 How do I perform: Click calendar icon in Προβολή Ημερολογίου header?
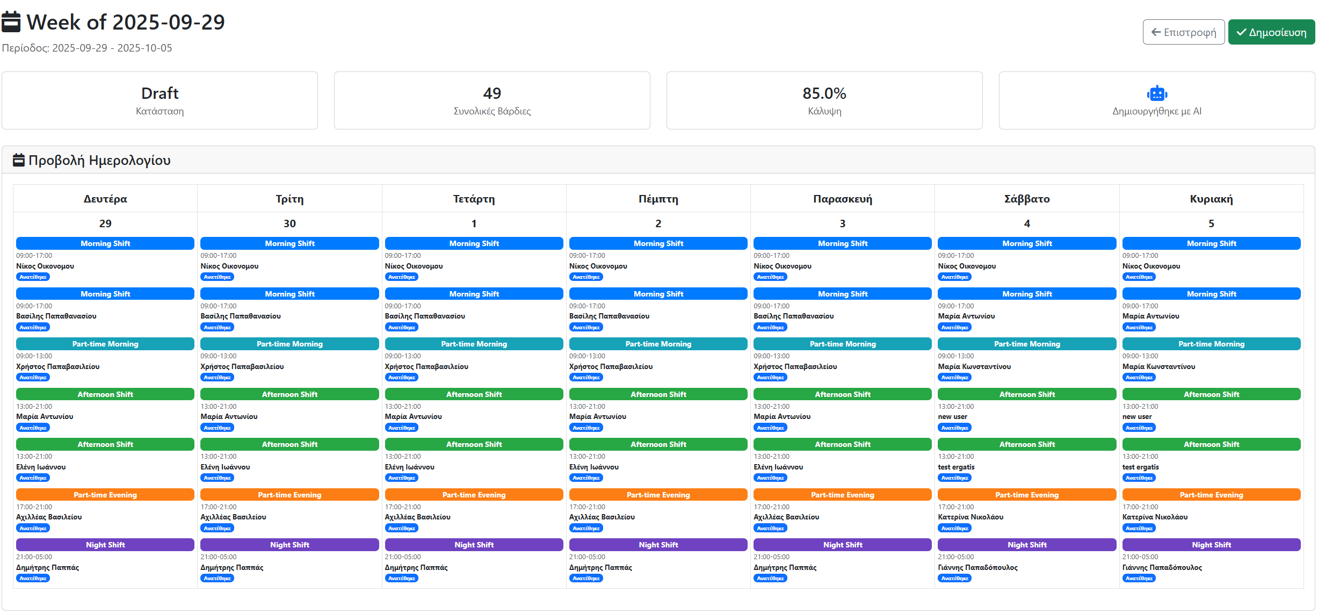pos(19,160)
